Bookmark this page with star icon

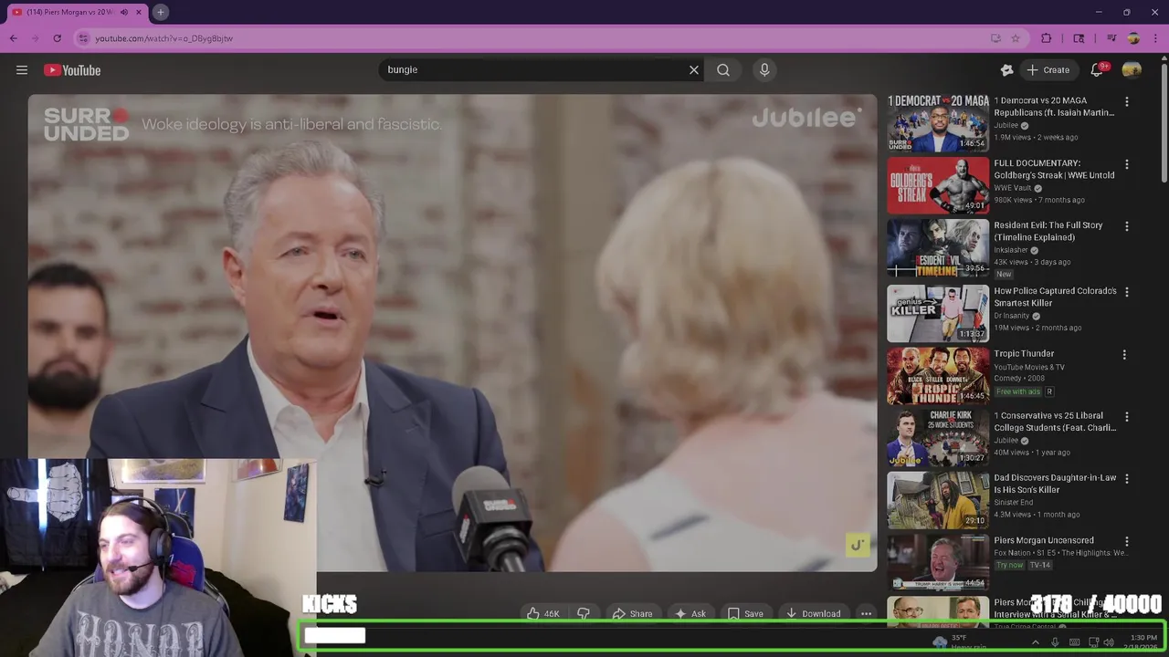pos(1015,38)
